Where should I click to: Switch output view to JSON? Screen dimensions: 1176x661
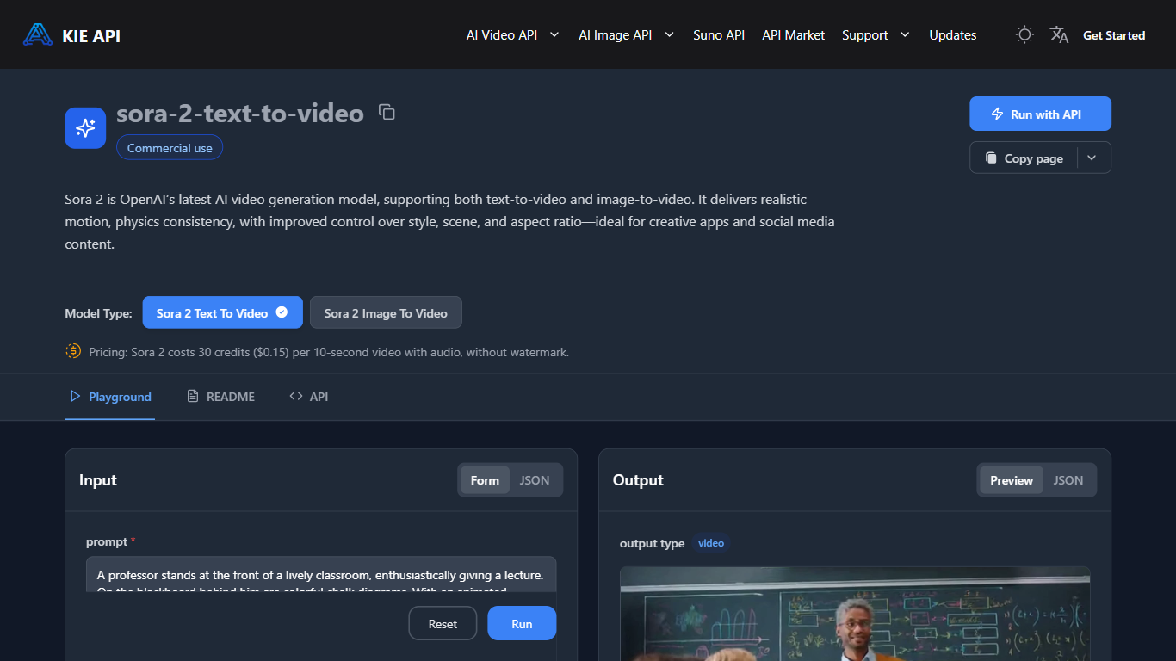1068,480
